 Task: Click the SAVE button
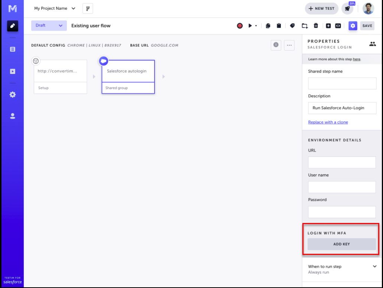coord(367,26)
